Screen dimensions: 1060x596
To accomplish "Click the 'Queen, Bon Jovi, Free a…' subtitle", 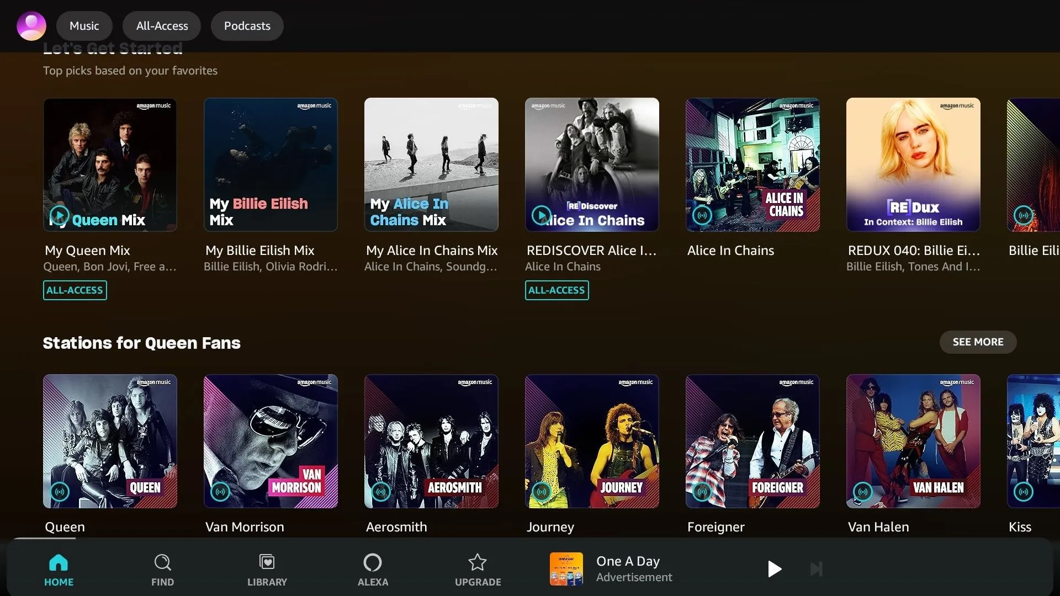I will point(110,267).
